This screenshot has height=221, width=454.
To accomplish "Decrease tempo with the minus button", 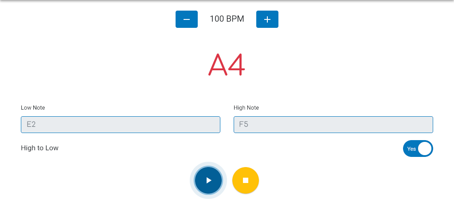I will (x=187, y=19).
